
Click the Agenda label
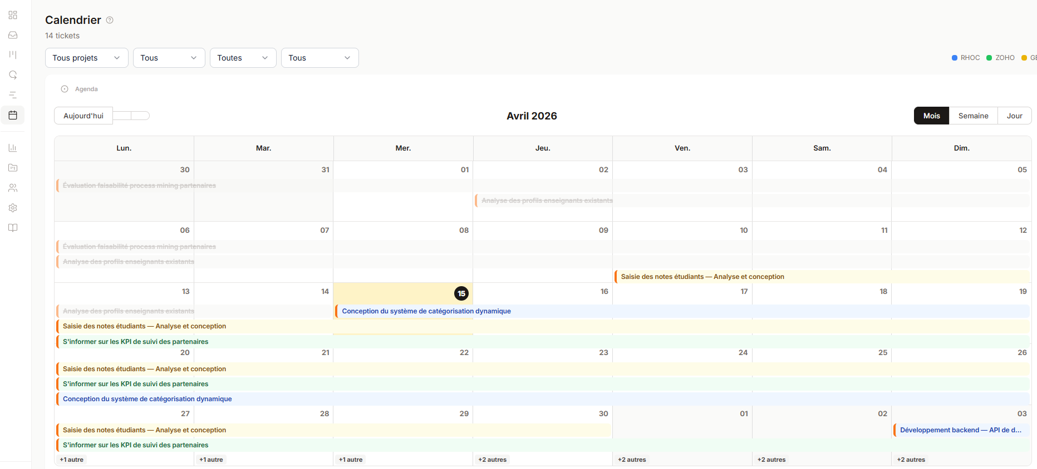point(86,89)
